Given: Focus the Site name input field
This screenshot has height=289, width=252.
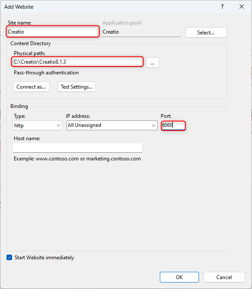Looking at the screenshot, I should pos(53,32).
